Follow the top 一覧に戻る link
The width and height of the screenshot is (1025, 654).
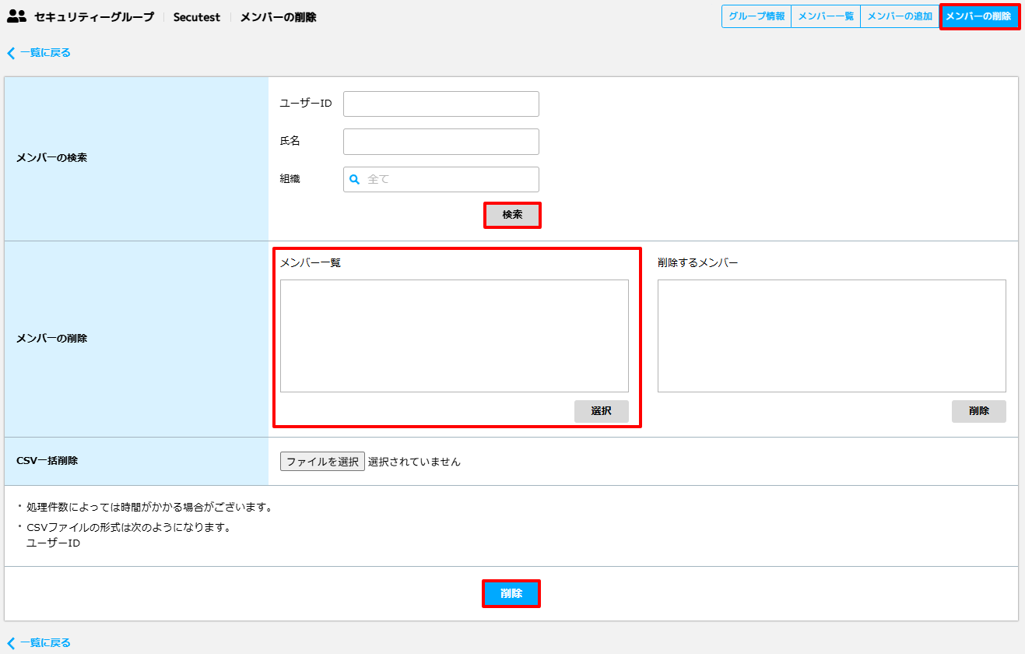(45, 53)
